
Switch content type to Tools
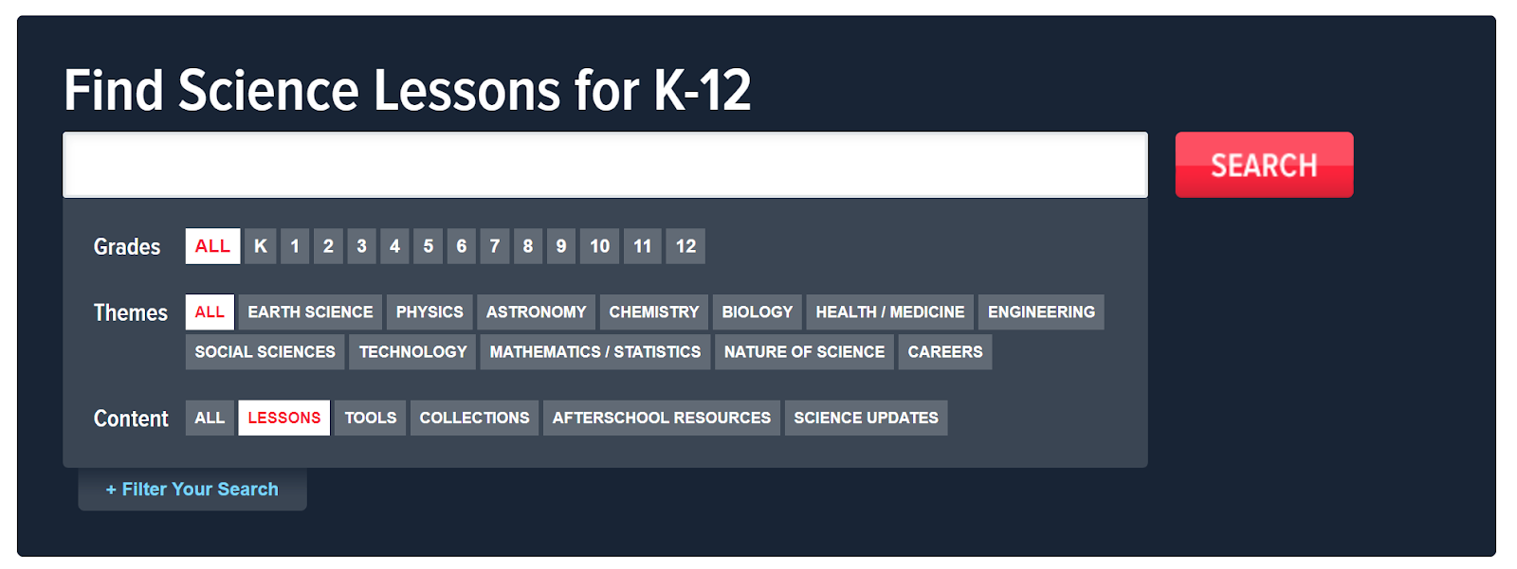pyautogui.click(x=370, y=418)
